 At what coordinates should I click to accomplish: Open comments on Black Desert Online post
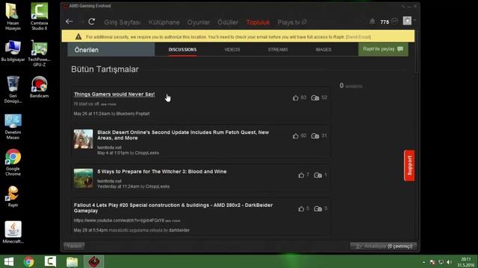click(315, 135)
